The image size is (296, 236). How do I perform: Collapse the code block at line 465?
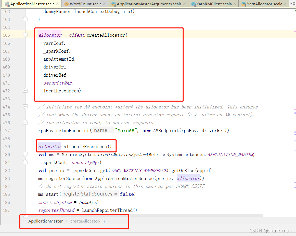point(25,35)
